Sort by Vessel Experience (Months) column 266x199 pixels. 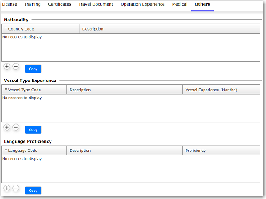point(211,90)
